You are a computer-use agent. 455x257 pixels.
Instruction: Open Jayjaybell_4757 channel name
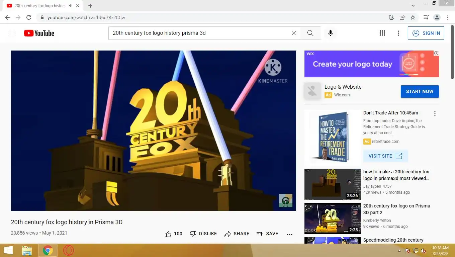377,186
